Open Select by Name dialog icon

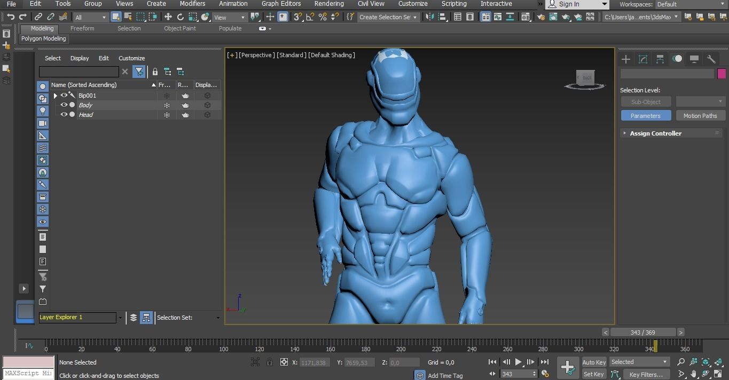(128, 17)
